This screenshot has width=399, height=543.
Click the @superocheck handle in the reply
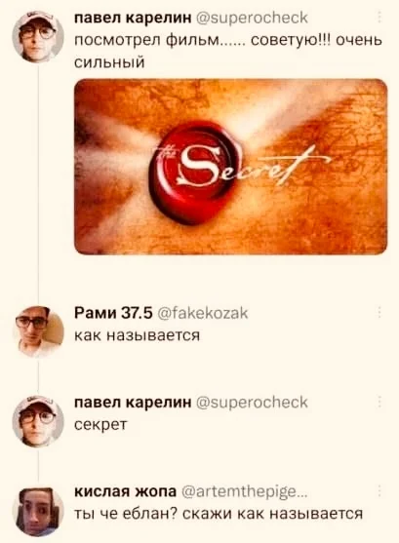(252, 402)
